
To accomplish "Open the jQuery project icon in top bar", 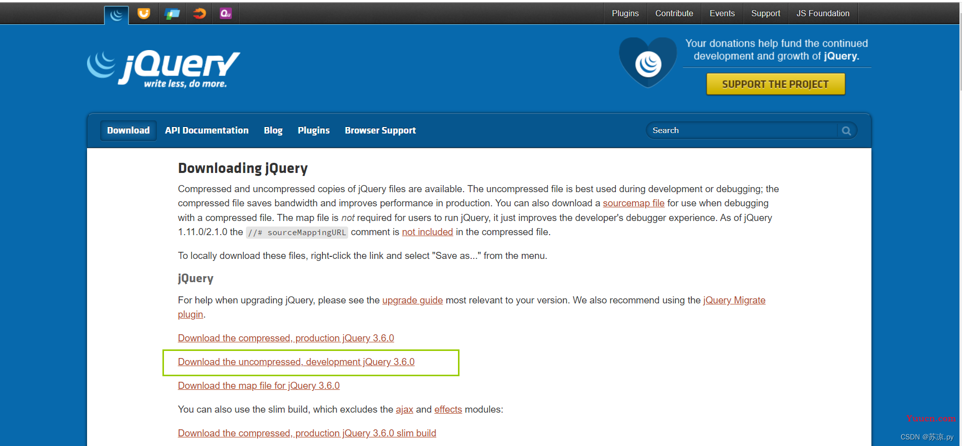I will (116, 14).
